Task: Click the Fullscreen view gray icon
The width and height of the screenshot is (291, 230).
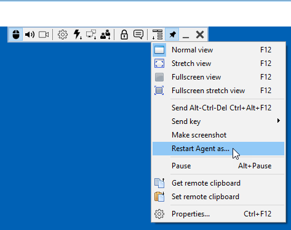Action: point(159,77)
